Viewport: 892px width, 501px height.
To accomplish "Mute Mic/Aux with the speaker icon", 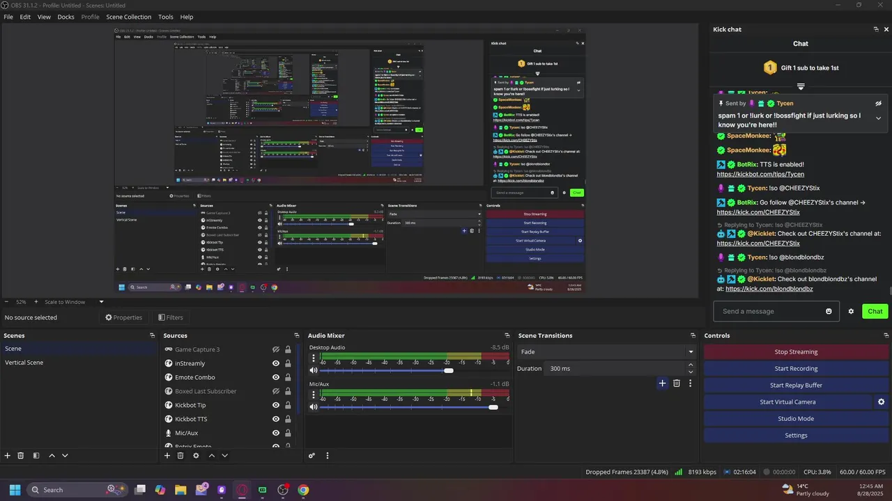I will click(x=314, y=407).
